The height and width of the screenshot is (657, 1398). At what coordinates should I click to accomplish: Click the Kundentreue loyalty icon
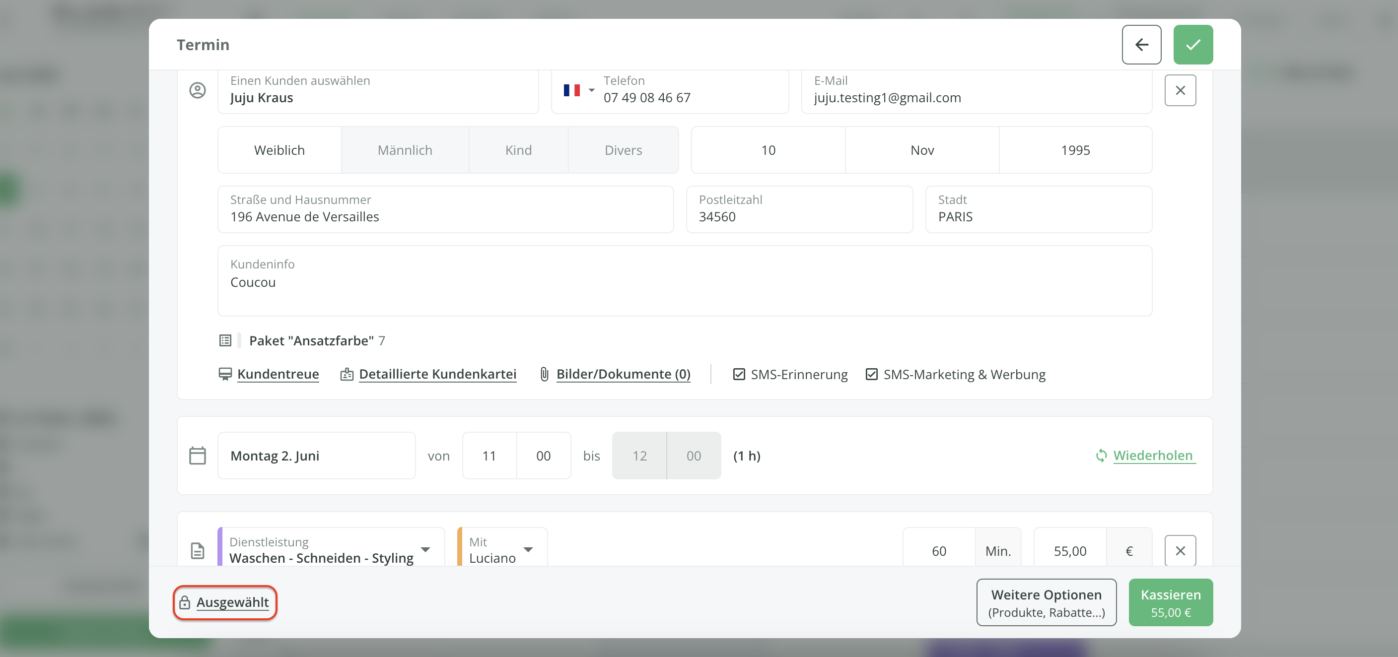[225, 374]
